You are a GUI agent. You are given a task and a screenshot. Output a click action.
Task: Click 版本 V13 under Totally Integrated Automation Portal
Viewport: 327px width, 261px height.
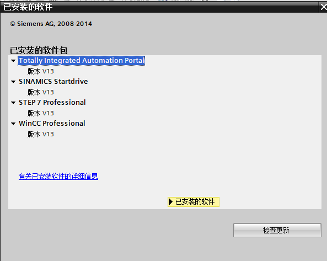[41, 71]
